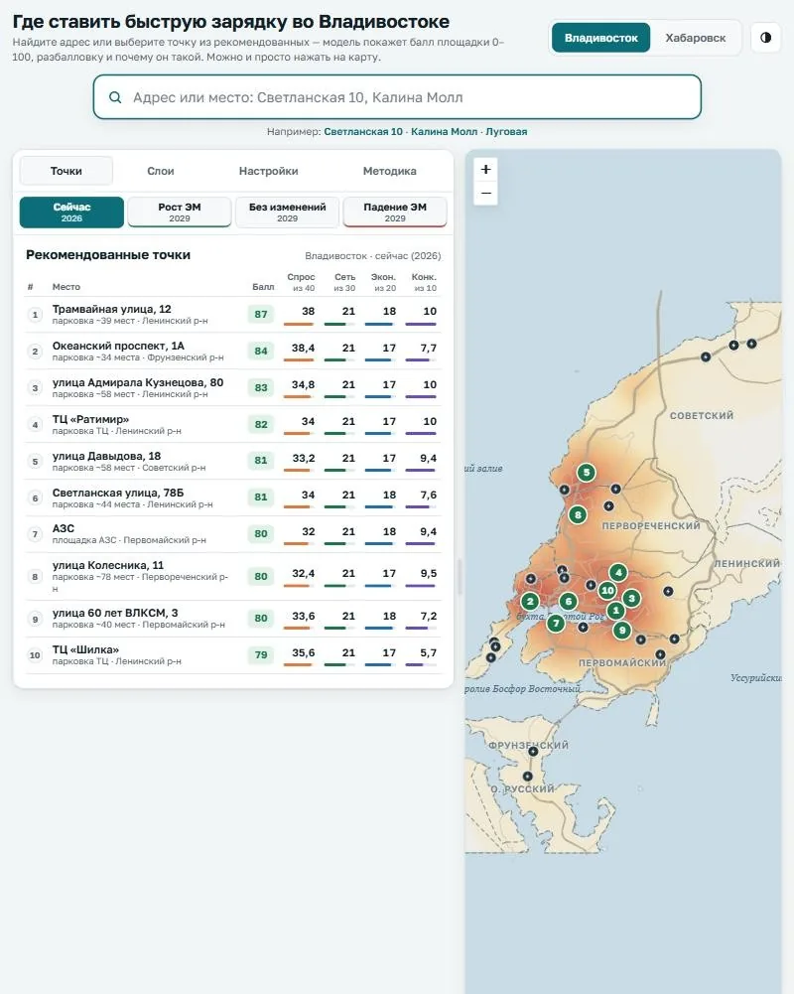Image resolution: width=794 pixels, height=994 pixels.
Task: Open the АЗС row in Первомайский р-н
Action: [233, 534]
